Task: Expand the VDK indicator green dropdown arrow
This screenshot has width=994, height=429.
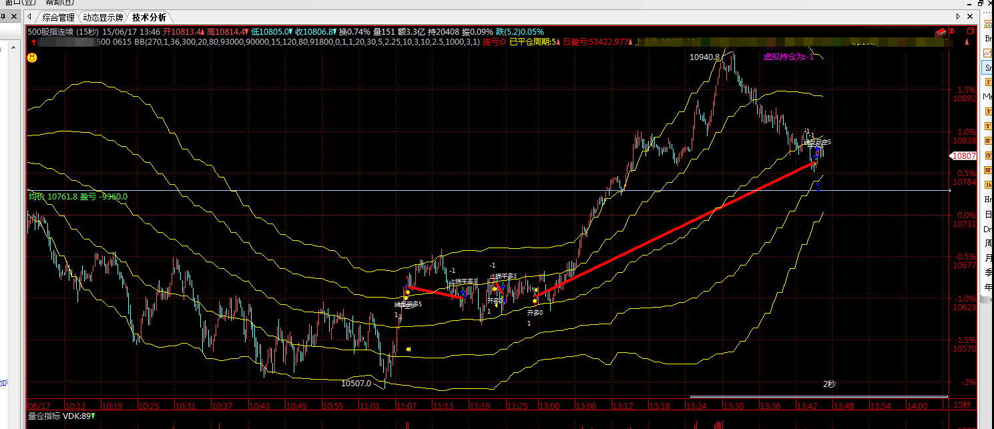Action: [93, 416]
